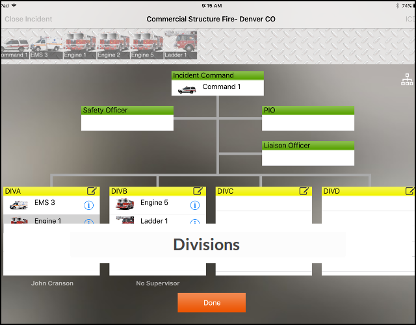This screenshot has height=325, width=416.
Task: Show info for Engine 5 unit
Action: tap(195, 205)
